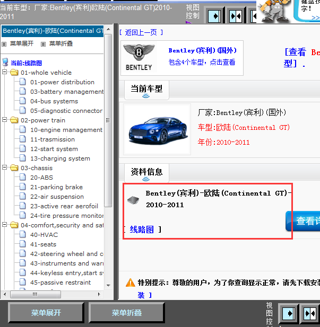Click the 02-power train folder icon
This screenshot has width=320, height=327.
[x=14, y=120]
